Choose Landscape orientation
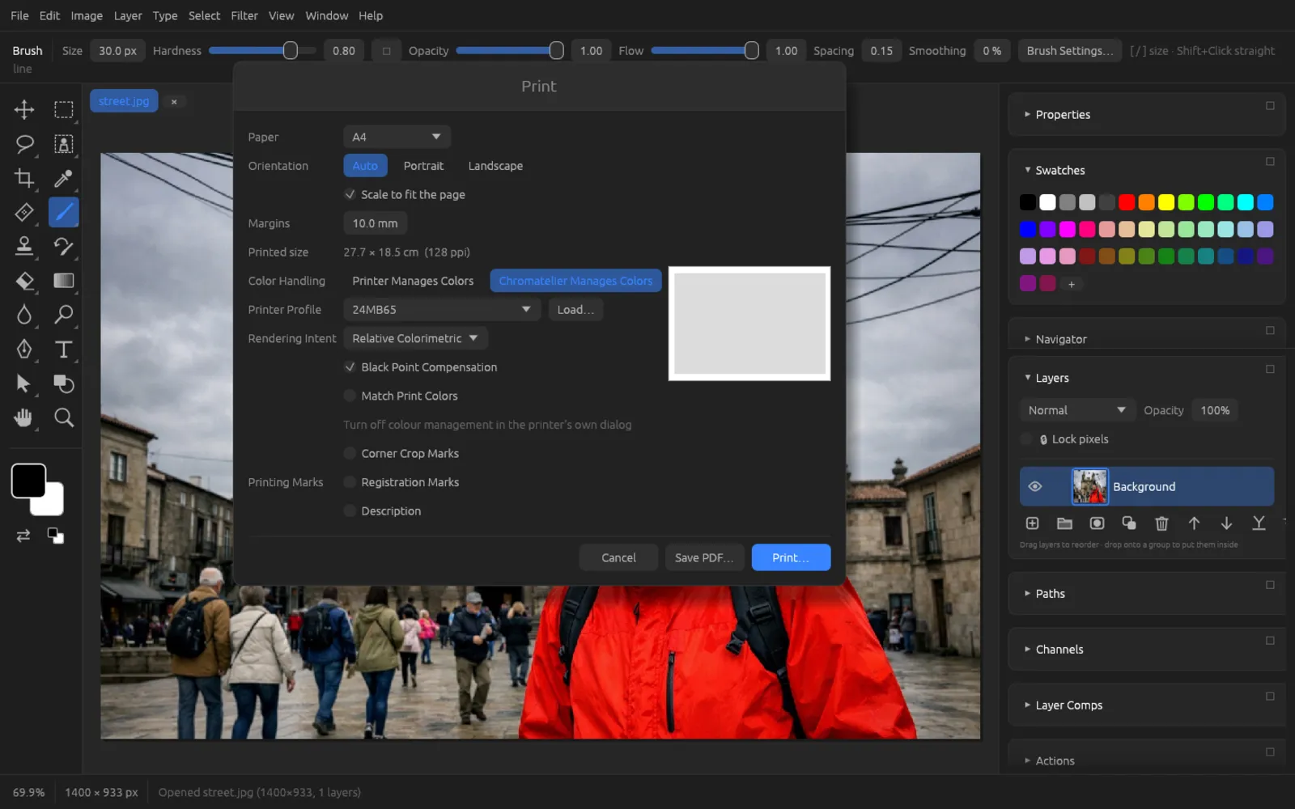1295x809 pixels. tap(495, 166)
